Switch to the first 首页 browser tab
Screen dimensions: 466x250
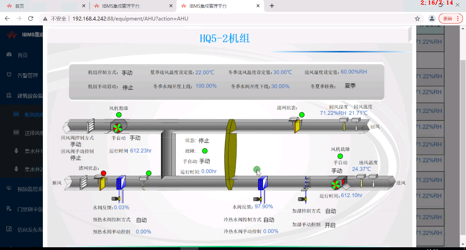click(45, 6)
